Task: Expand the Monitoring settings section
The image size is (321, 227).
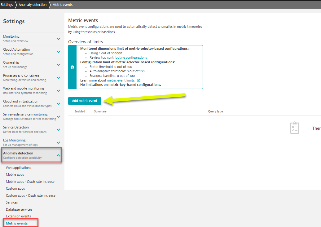Action: 58,39
